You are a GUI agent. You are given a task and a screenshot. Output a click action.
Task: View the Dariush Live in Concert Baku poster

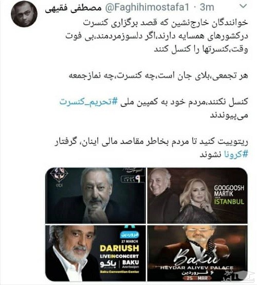(x=96, y=254)
